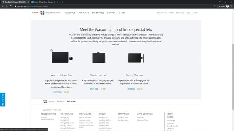Go to Wacom in the breadcrumb
The width and height of the screenshot is (234, 131).
52,102
